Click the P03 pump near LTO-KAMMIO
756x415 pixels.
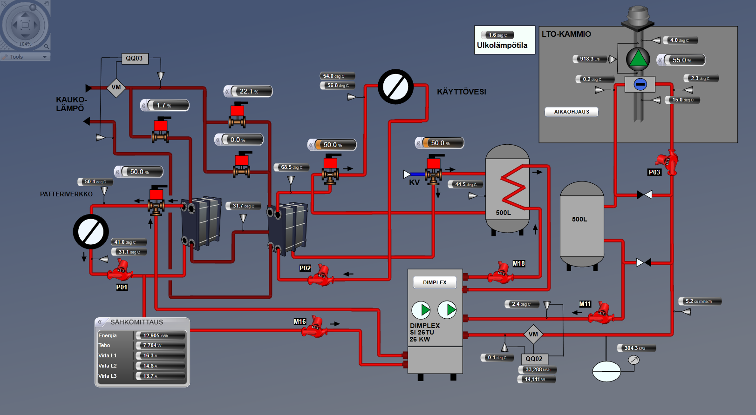pos(668,161)
